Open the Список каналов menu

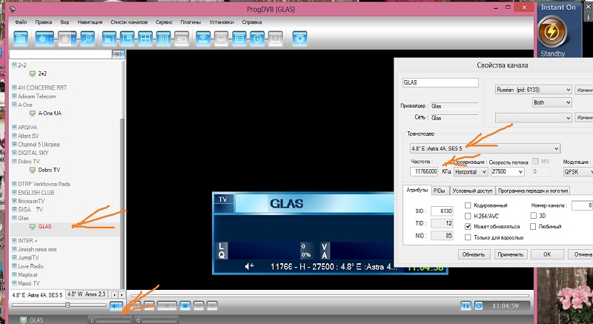(130, 22)
